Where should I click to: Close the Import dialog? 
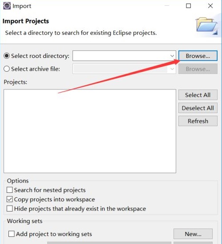[210, 6]
